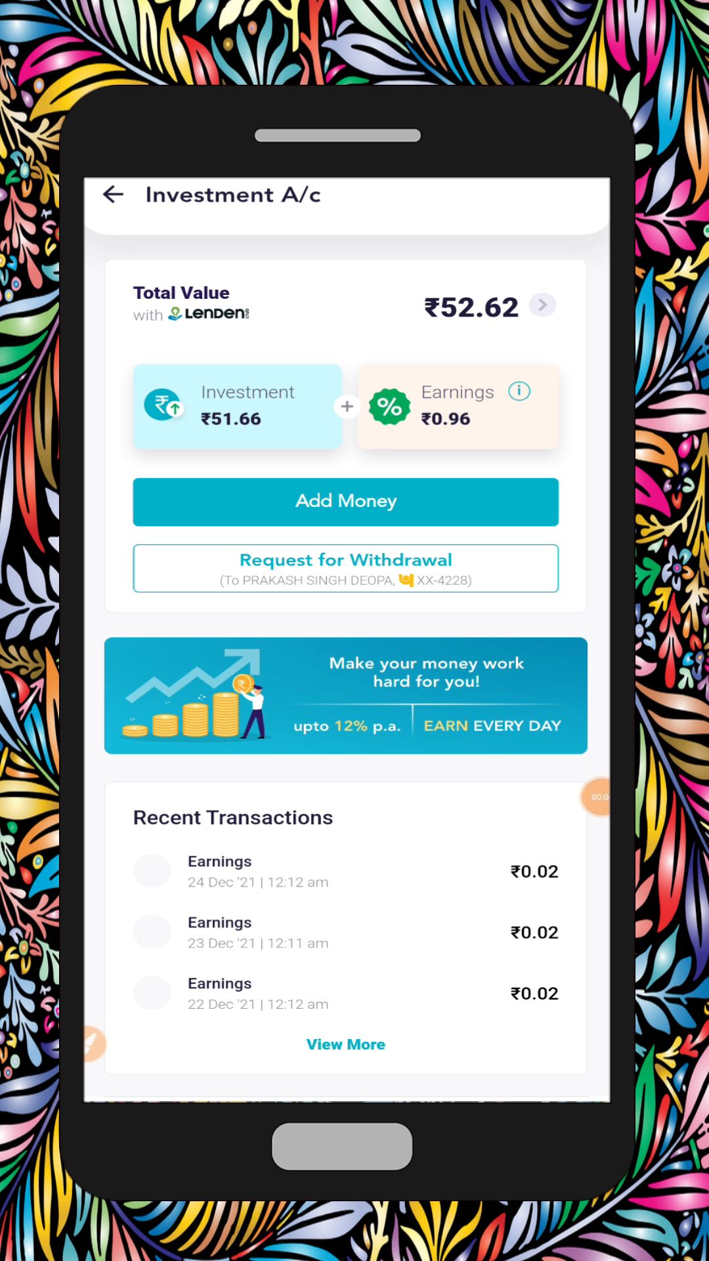
Task: Click Request for Withdrawal button
Action: pyautogui.click(x=346, y=569)
